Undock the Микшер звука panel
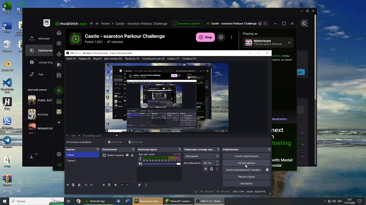366x205 pixels. 180,149
